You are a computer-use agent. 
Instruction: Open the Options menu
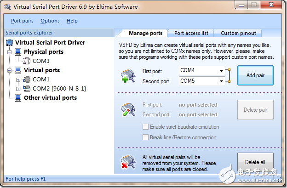coord(50,21)
